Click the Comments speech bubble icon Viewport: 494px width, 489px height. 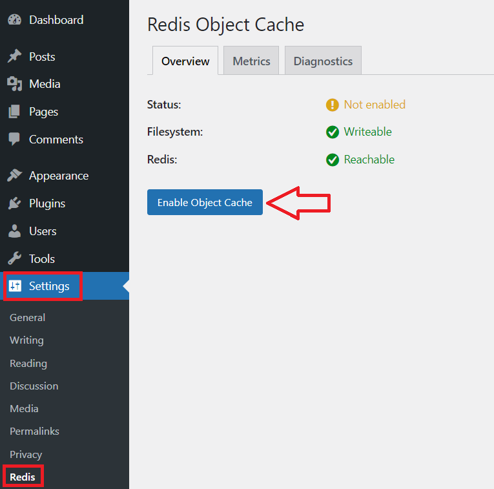[14, 140]
